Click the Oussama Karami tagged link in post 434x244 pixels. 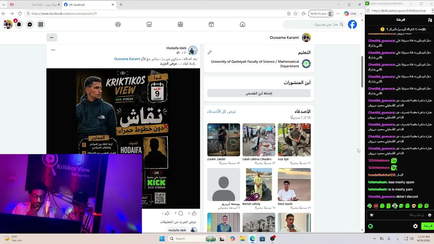[127, 59]
